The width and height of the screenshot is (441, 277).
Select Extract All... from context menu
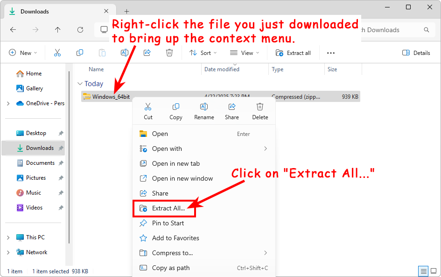pos(168,208)
